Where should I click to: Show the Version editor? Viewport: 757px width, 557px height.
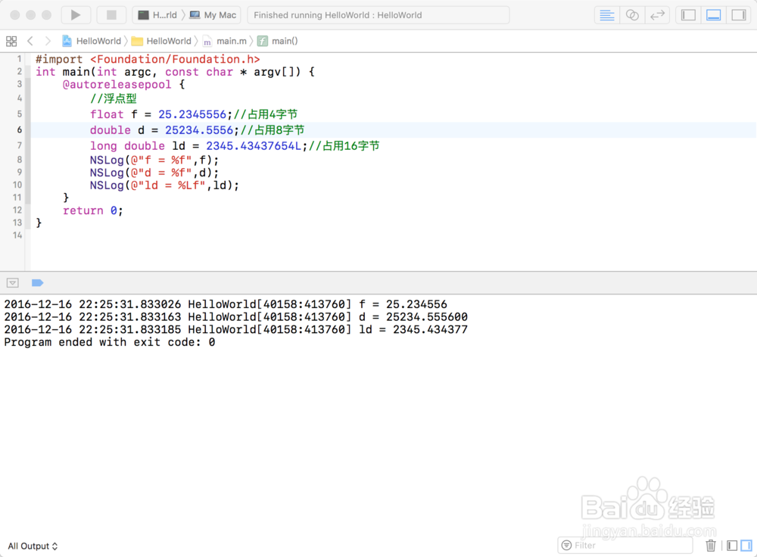tap(658, 15)
